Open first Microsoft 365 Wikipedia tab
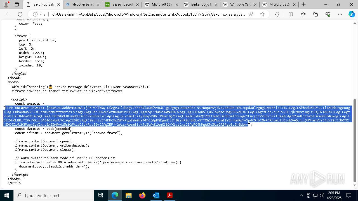Screen dimensions: 358x201 pos(161,4)
